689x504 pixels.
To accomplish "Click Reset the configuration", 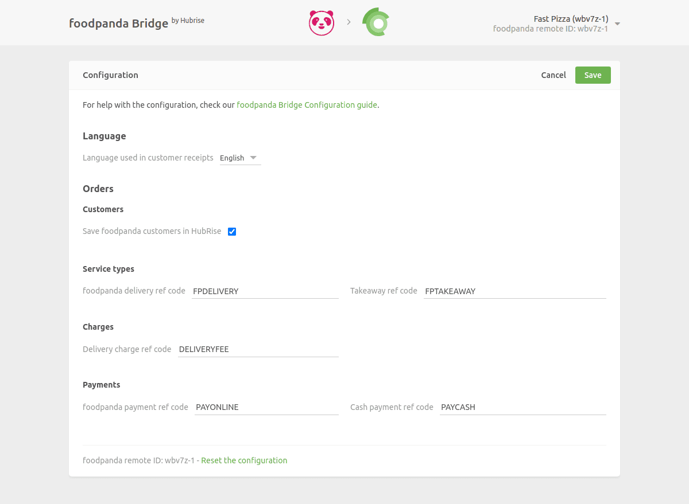I will 244,460.
